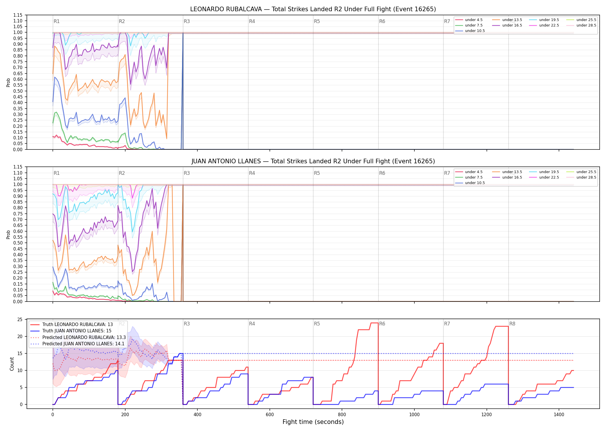The width and height of the screenshot is (606, 432).
Task: Click the R8 round label in Count chart
Action: tap(512, 324)
